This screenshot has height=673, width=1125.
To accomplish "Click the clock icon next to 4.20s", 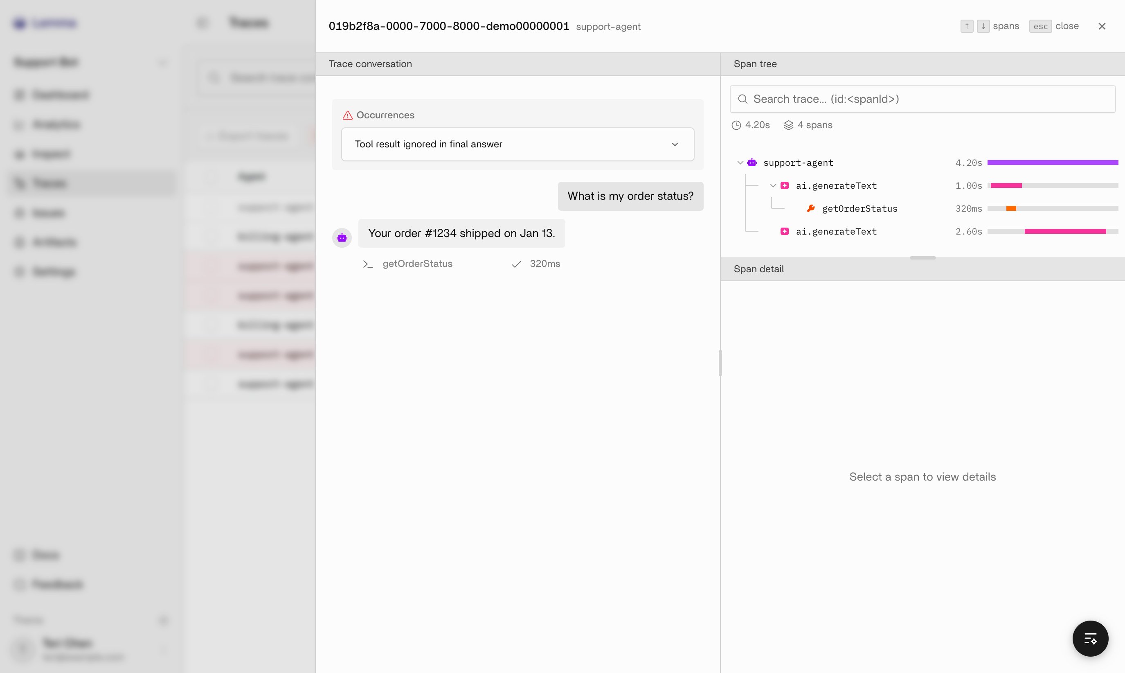I will click(x=736, y=125).
